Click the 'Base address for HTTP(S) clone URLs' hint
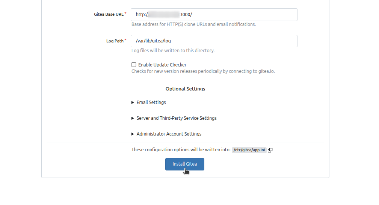 click(x=193, y=24)
